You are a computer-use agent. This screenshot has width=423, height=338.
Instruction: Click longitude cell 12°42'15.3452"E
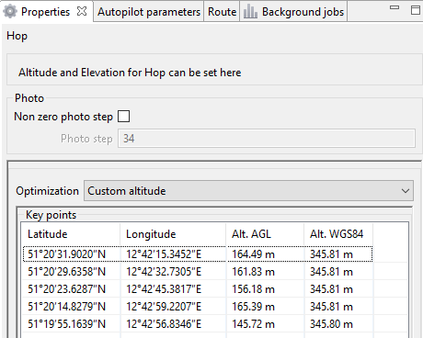pyautogui.click(x=173, y=254)
